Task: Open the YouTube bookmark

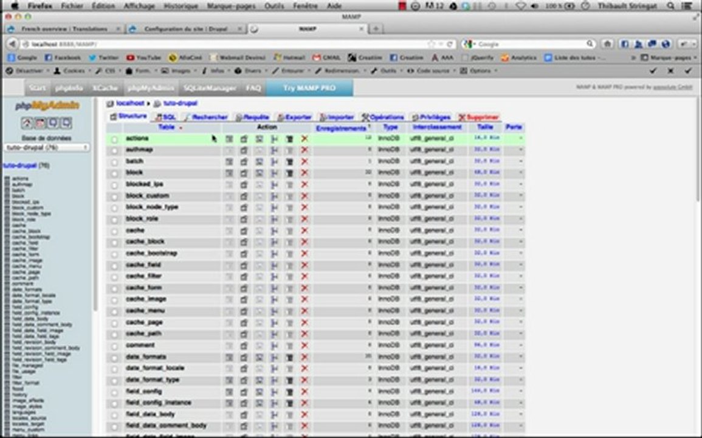Action: (143, 57)
